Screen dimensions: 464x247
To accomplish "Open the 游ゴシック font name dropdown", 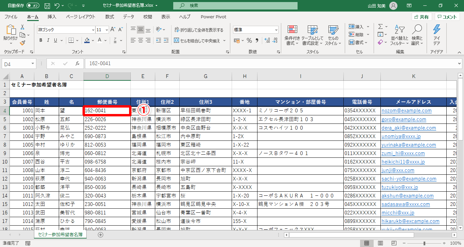I will (92, 30).
